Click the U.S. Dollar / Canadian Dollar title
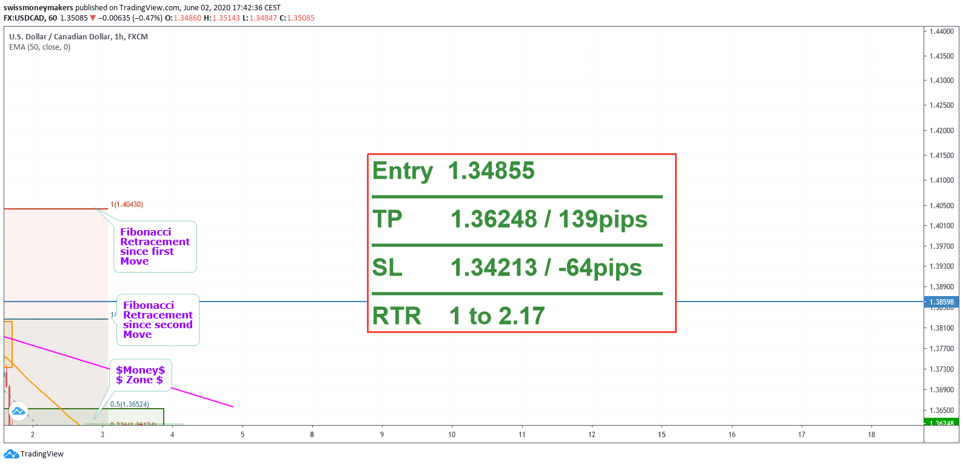963x465 pixels. (x=78, y=37)
